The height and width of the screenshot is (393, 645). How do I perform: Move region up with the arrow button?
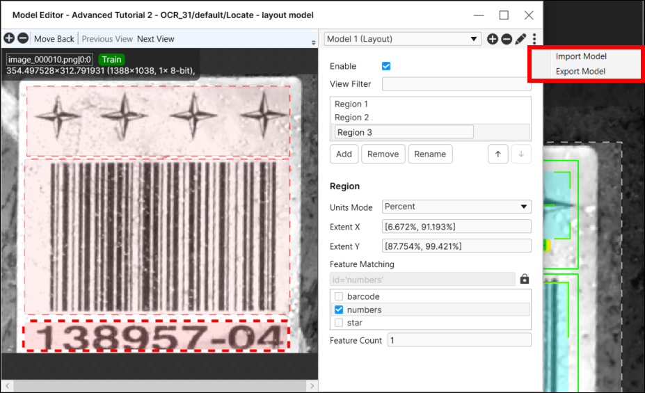497,154
